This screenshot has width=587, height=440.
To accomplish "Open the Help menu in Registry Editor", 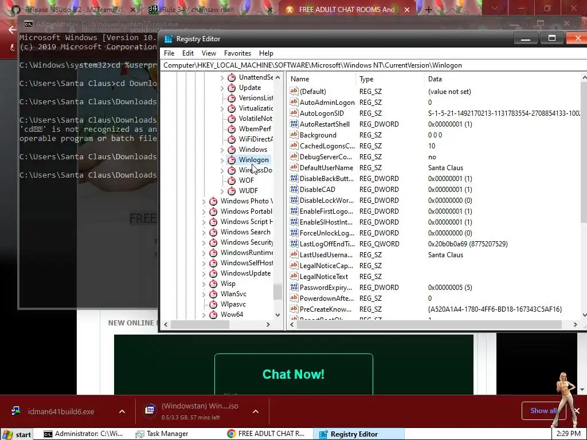I will click(266, 53).
